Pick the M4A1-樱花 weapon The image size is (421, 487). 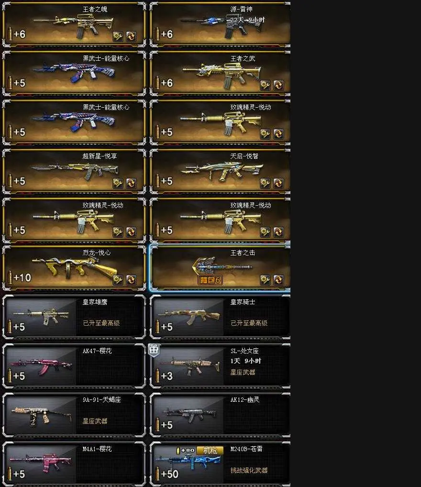click(74, 464)
